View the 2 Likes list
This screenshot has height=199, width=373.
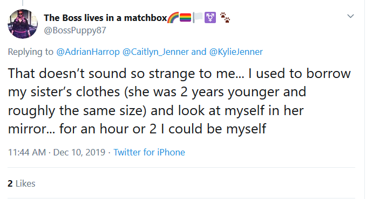click(22, 183)
